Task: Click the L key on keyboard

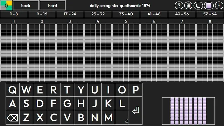Action: coord(122,104)
